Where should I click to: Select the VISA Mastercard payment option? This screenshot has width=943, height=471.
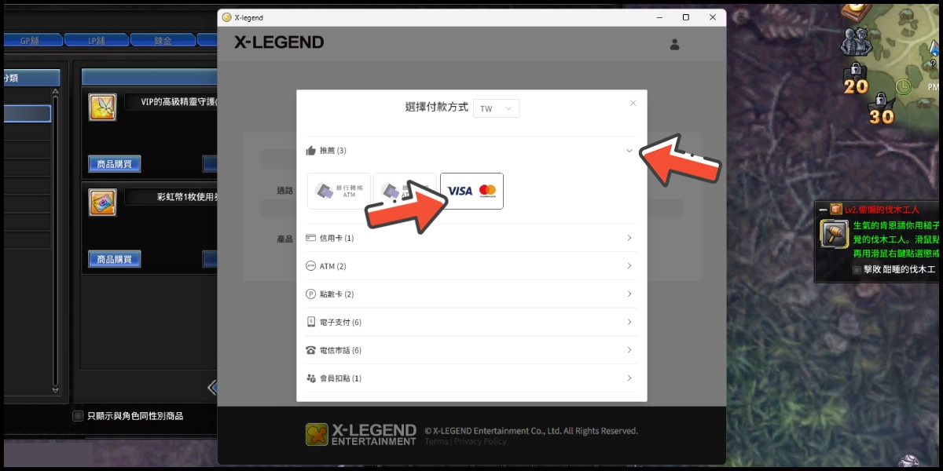[x=472, y=191]
